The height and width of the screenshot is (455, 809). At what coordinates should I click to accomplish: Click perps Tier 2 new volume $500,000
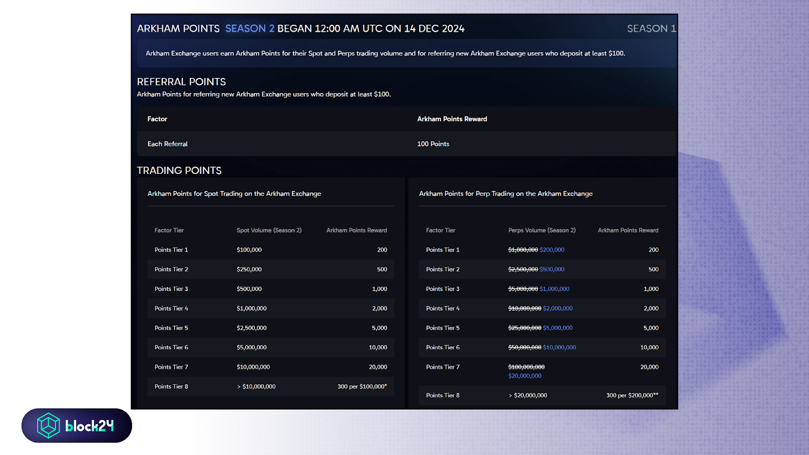tap(552, 269)
